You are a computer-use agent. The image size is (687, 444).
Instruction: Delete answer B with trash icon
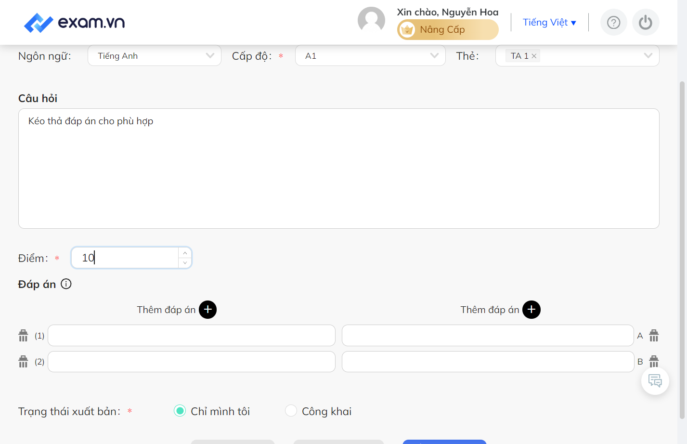pos(654,361)
